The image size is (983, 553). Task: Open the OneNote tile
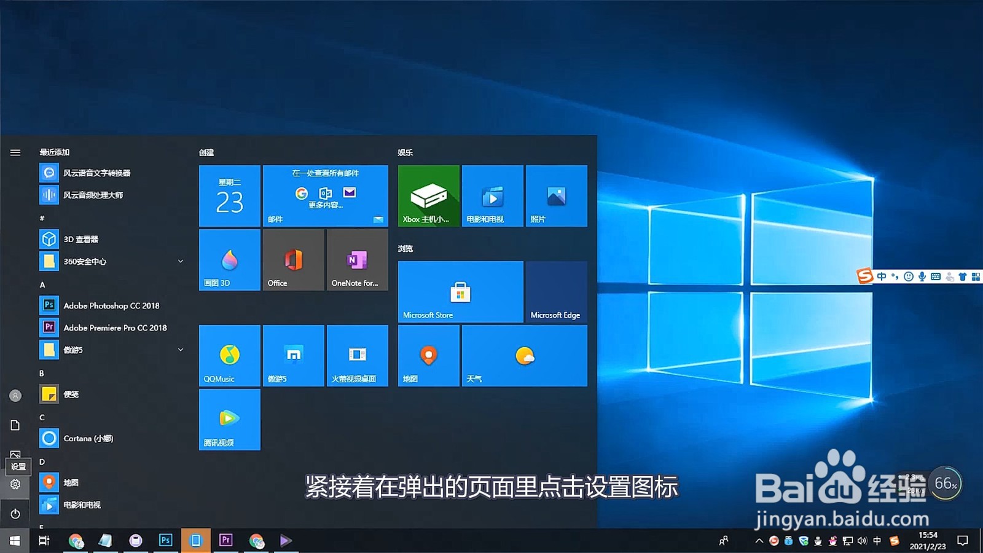(x=358, y=260)
